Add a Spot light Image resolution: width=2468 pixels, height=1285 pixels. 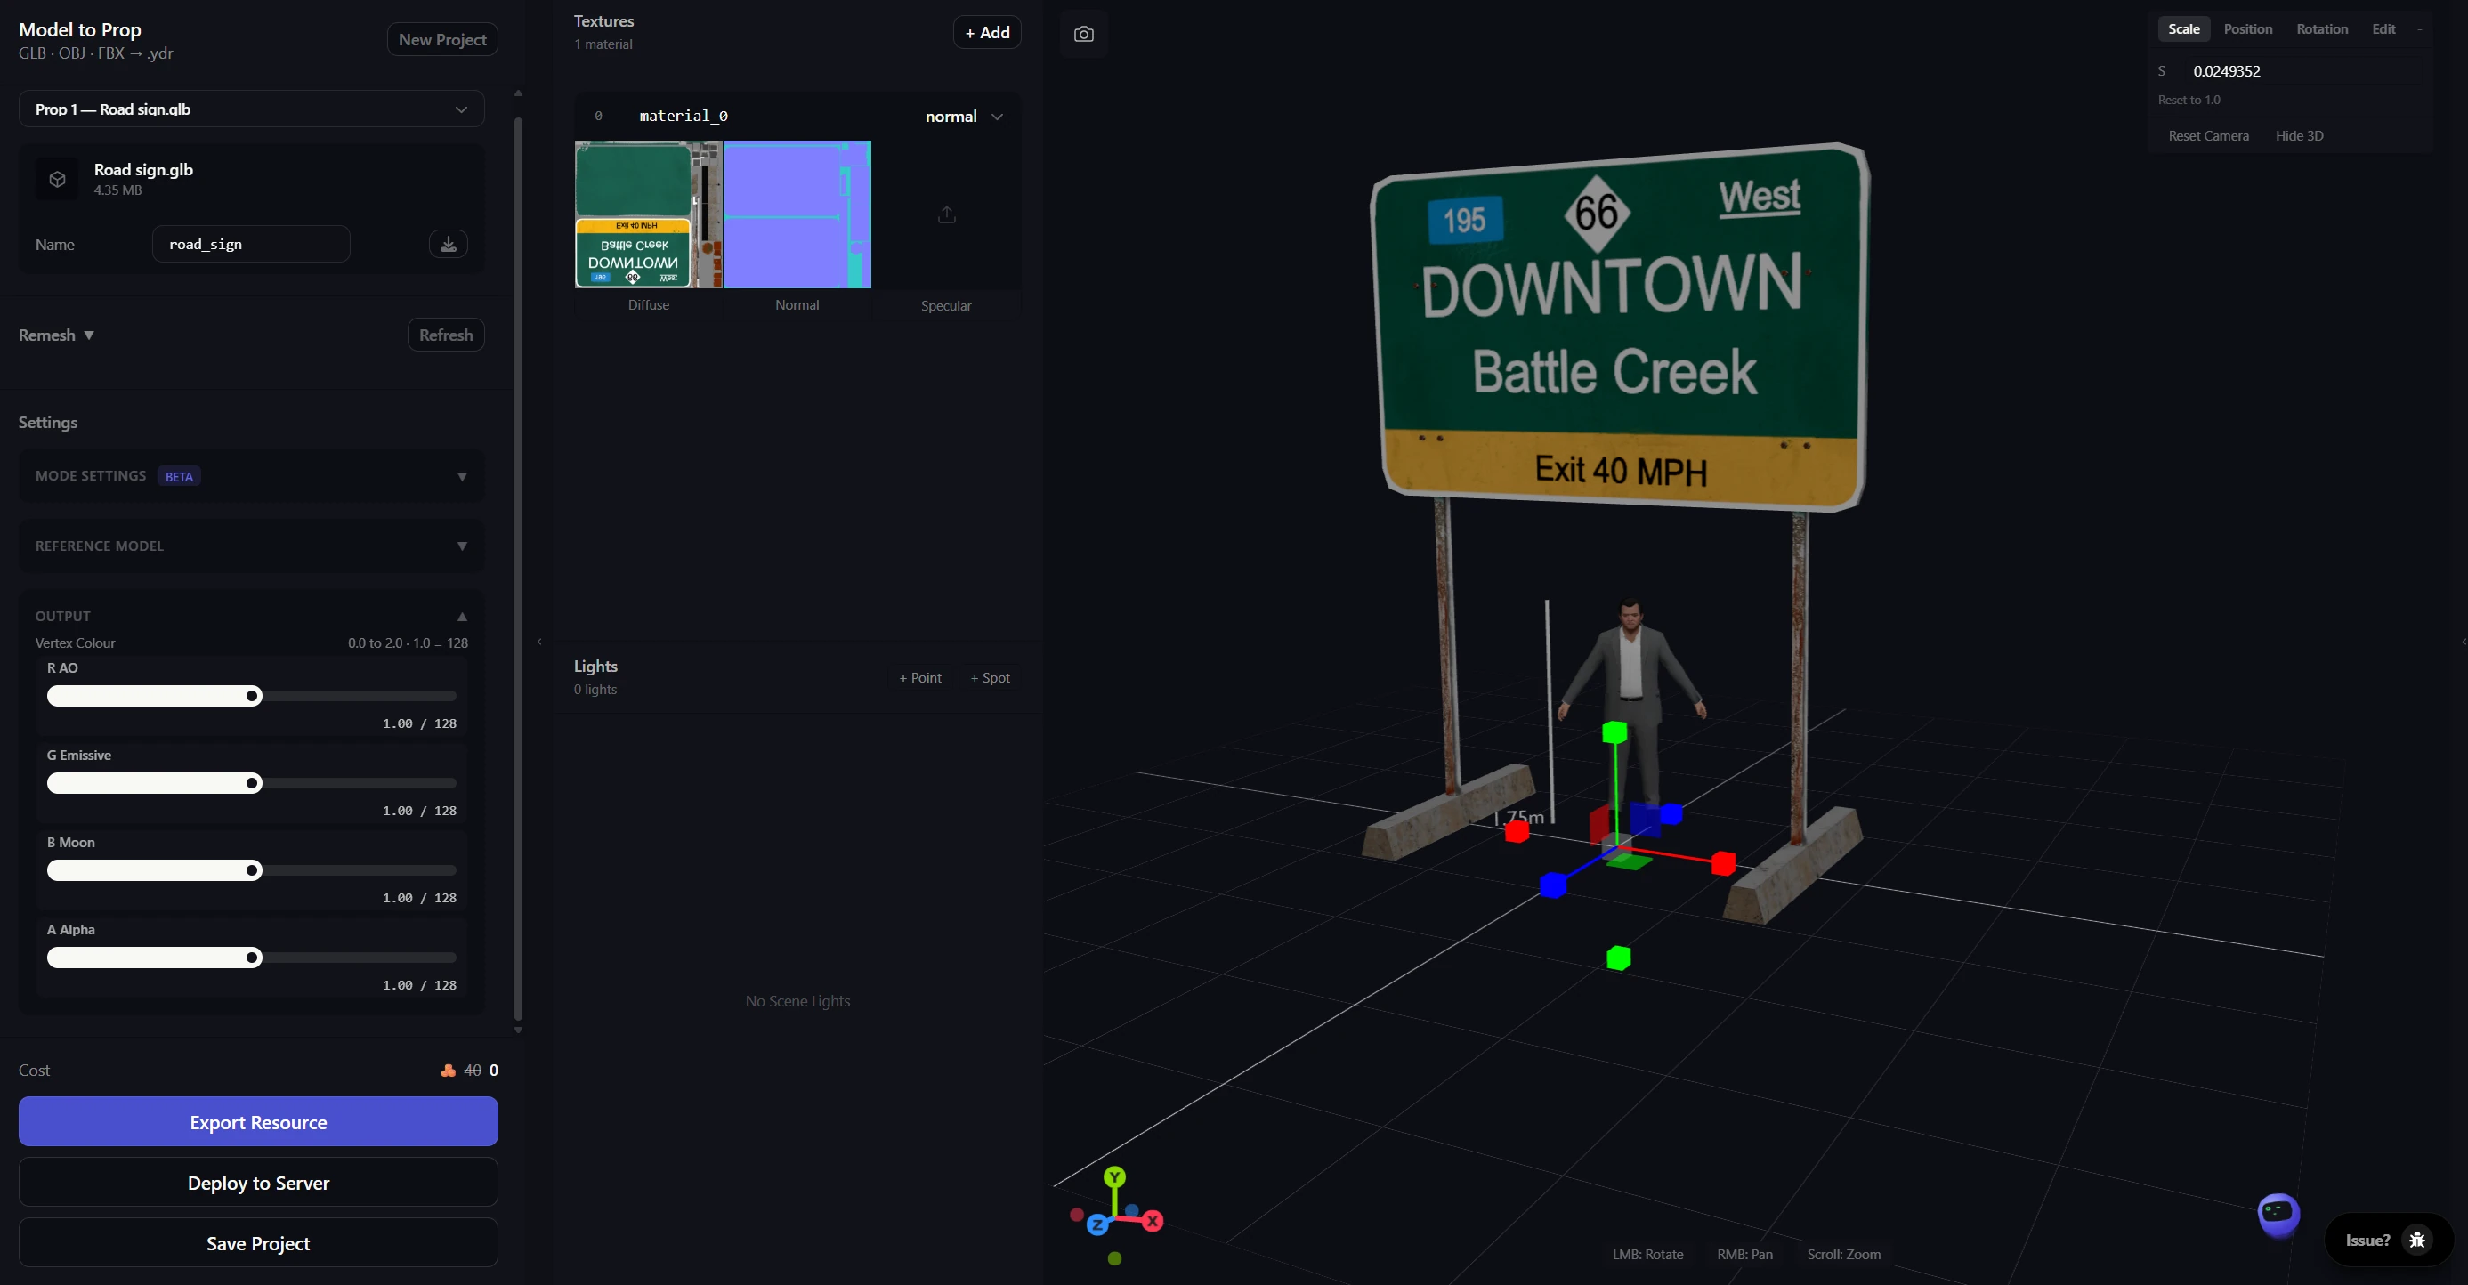991,677
